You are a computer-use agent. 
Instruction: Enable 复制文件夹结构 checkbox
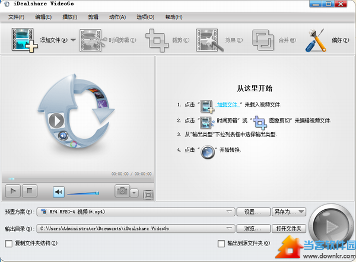[x=9, y=244]
